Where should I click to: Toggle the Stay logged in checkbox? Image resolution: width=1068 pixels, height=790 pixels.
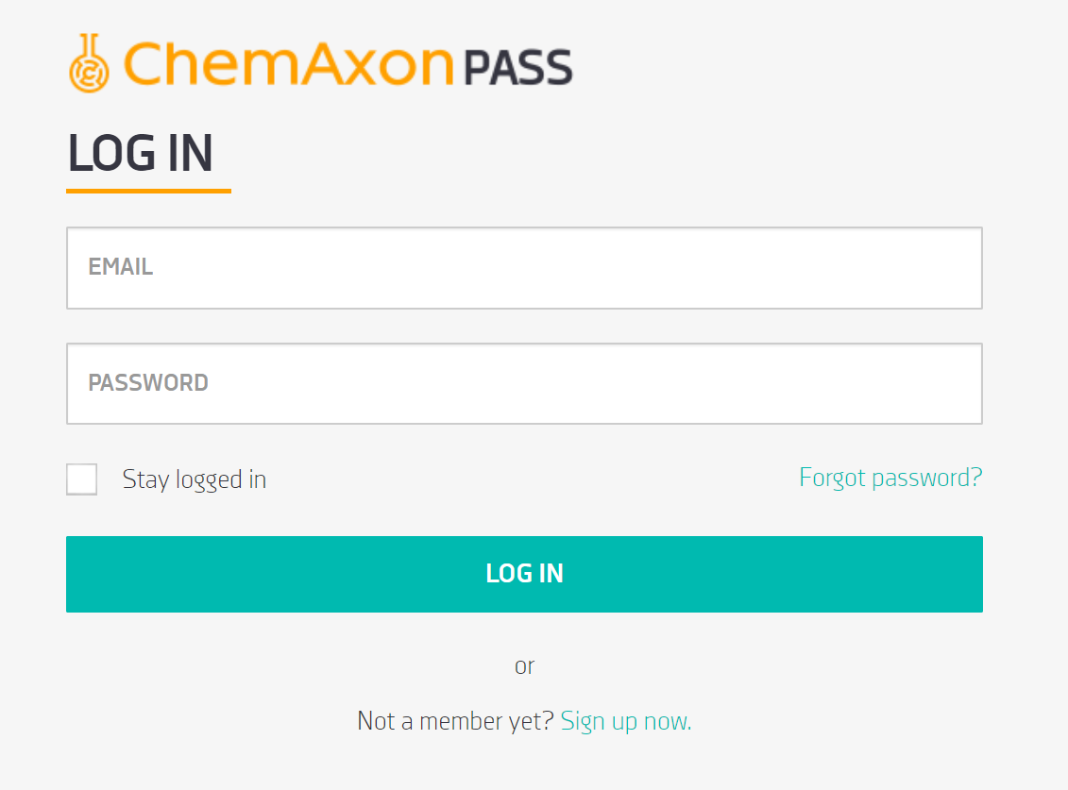[x=82, y=479]
